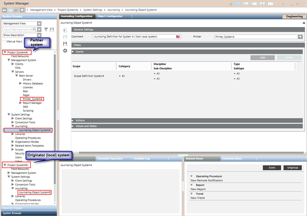This screenshot has height=216, width=307.
Task: Click into the Comment text field
Action: pyautogui.click(x=134, y=36)
